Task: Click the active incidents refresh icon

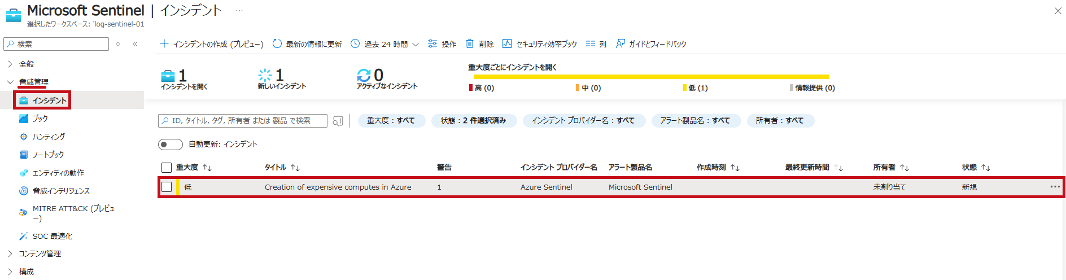Action: click(x=364, y=75)
